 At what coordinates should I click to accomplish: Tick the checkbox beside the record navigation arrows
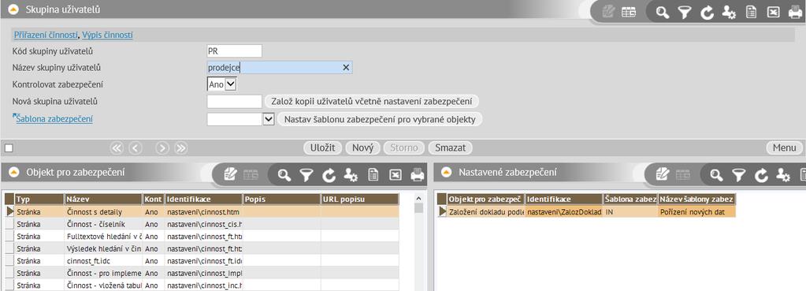point(8,148)
